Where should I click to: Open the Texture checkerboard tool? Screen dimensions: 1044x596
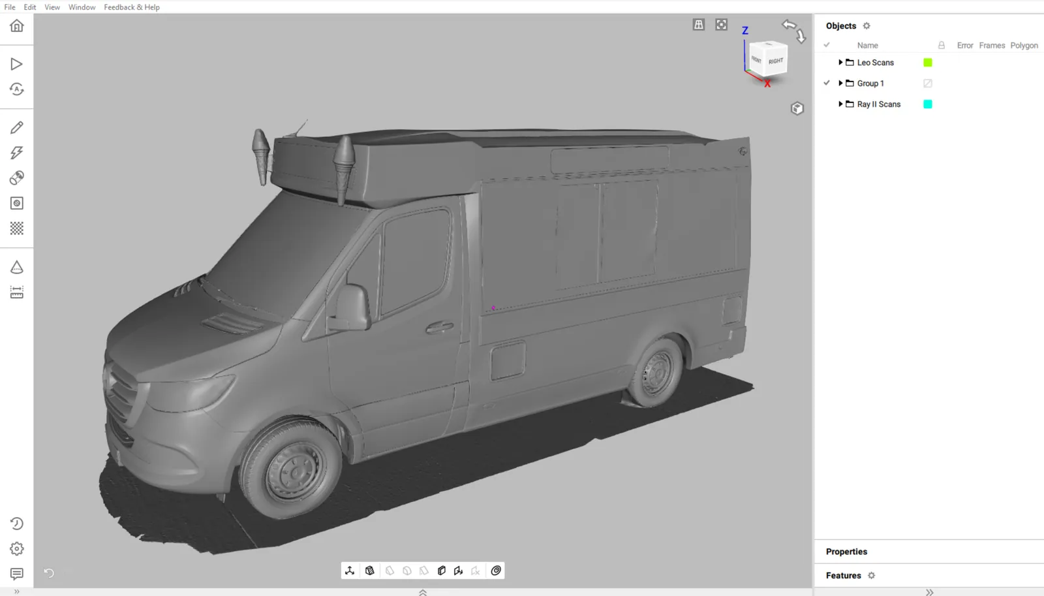tap(17, 228)
